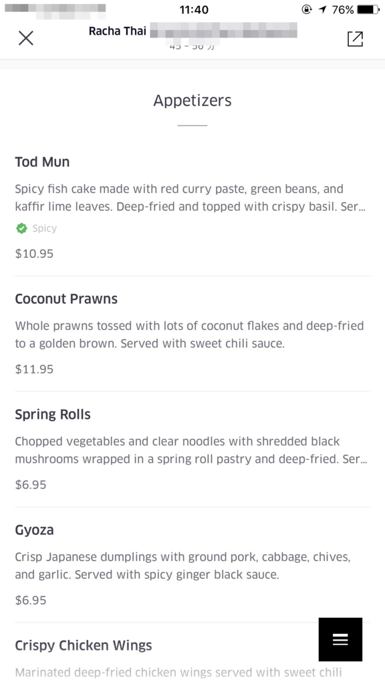This screenshot has width=385, height=684.
Task: Tap the green Spicy badge icon
Action: tap(21, 228)
